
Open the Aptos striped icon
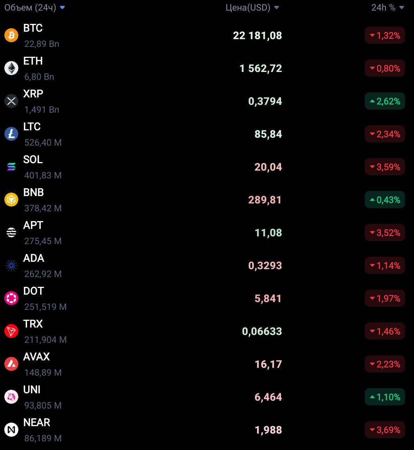click(11, 232)
